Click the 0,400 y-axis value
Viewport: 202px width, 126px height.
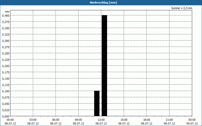pyautogui.click(x=6, y=16)
